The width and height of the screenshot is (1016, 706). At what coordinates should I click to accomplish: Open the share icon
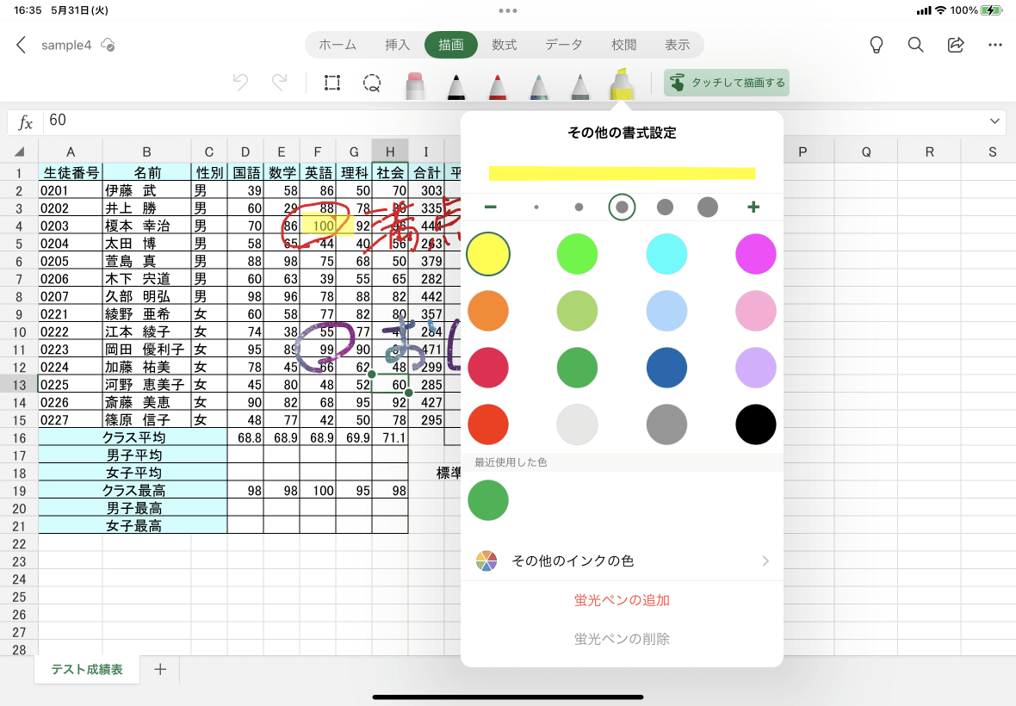[956, 45]
